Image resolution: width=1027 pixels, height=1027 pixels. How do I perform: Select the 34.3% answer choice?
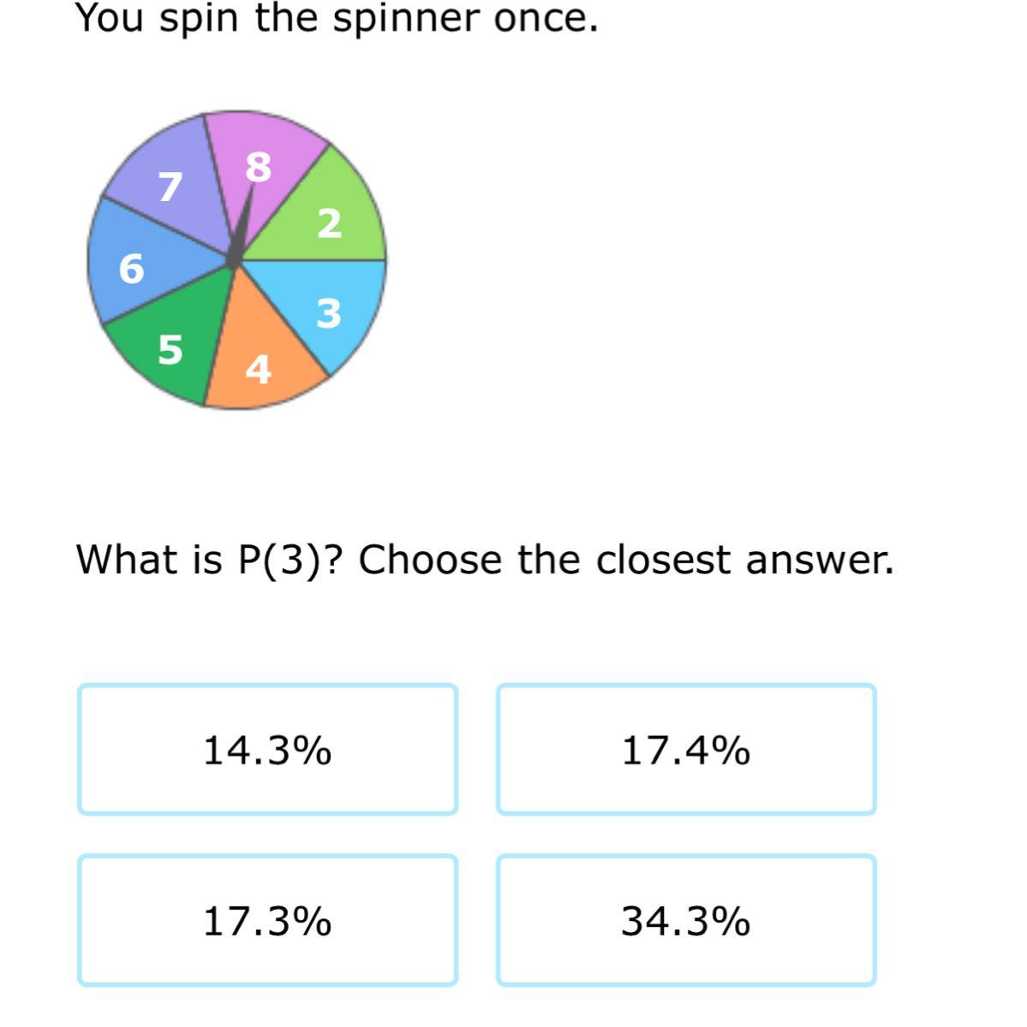[x=685, y=921]
